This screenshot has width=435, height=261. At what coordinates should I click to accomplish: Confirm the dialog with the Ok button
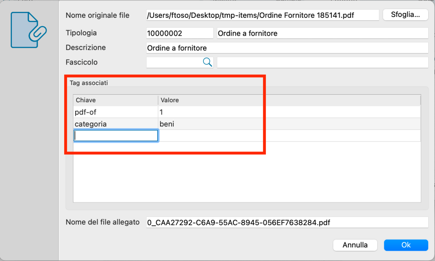point(406,245)
